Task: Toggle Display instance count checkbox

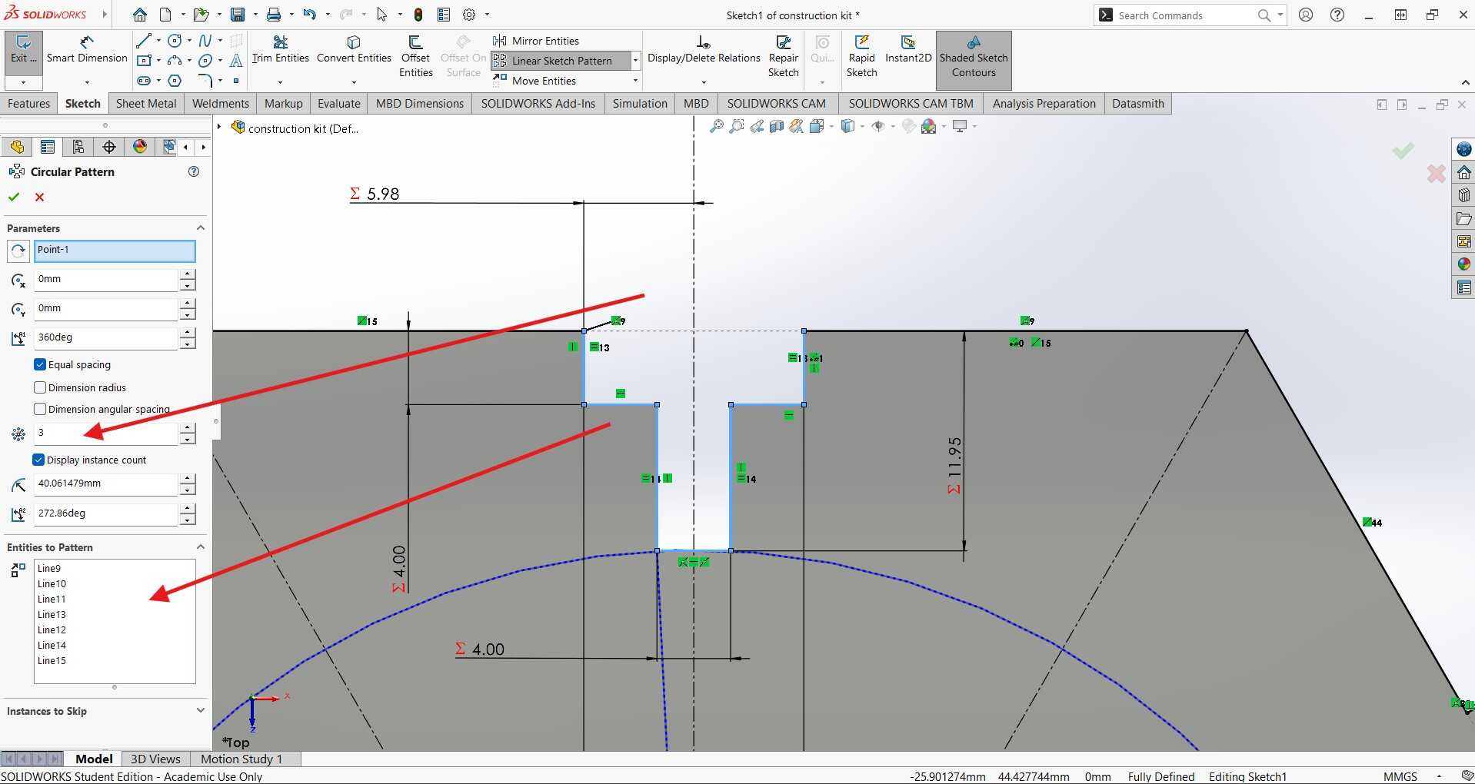Action: (38, 460)
